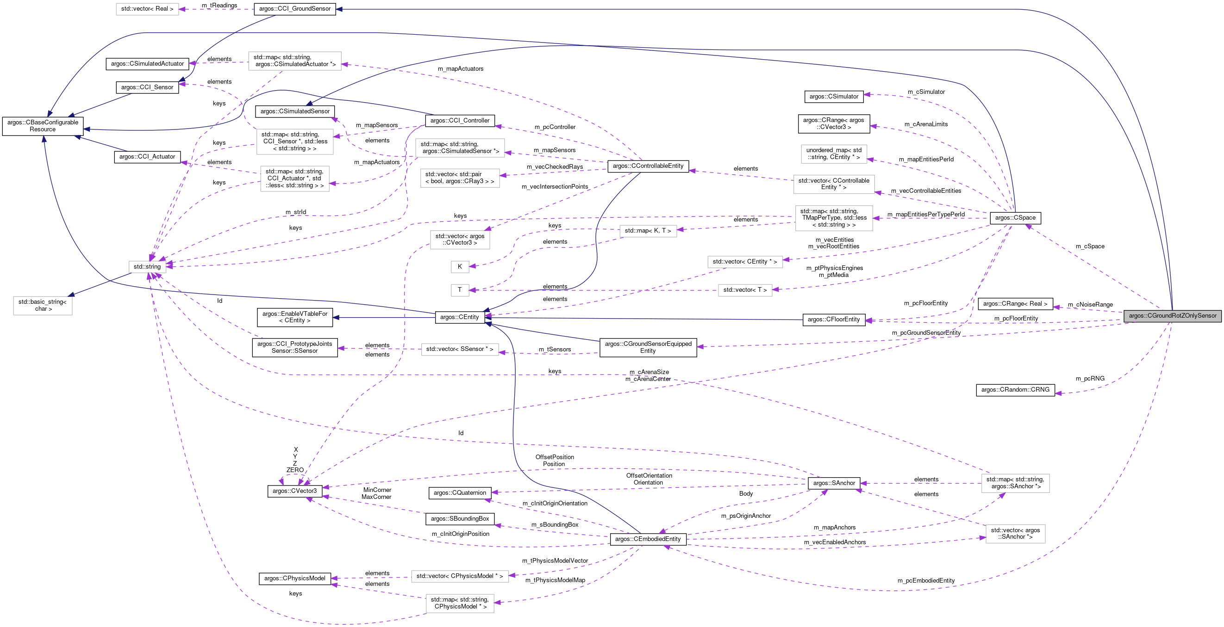Image resolution: width=1224 pixels, height=627 pixels.
Task: Click the unordered_map< std ::string, CEntity * > node
Action: (x=834, y=154)
